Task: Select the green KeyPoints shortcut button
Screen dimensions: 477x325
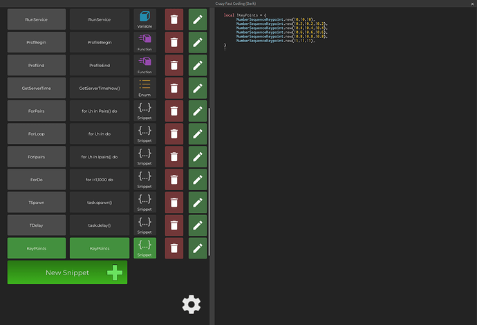Action: (37, 248)
